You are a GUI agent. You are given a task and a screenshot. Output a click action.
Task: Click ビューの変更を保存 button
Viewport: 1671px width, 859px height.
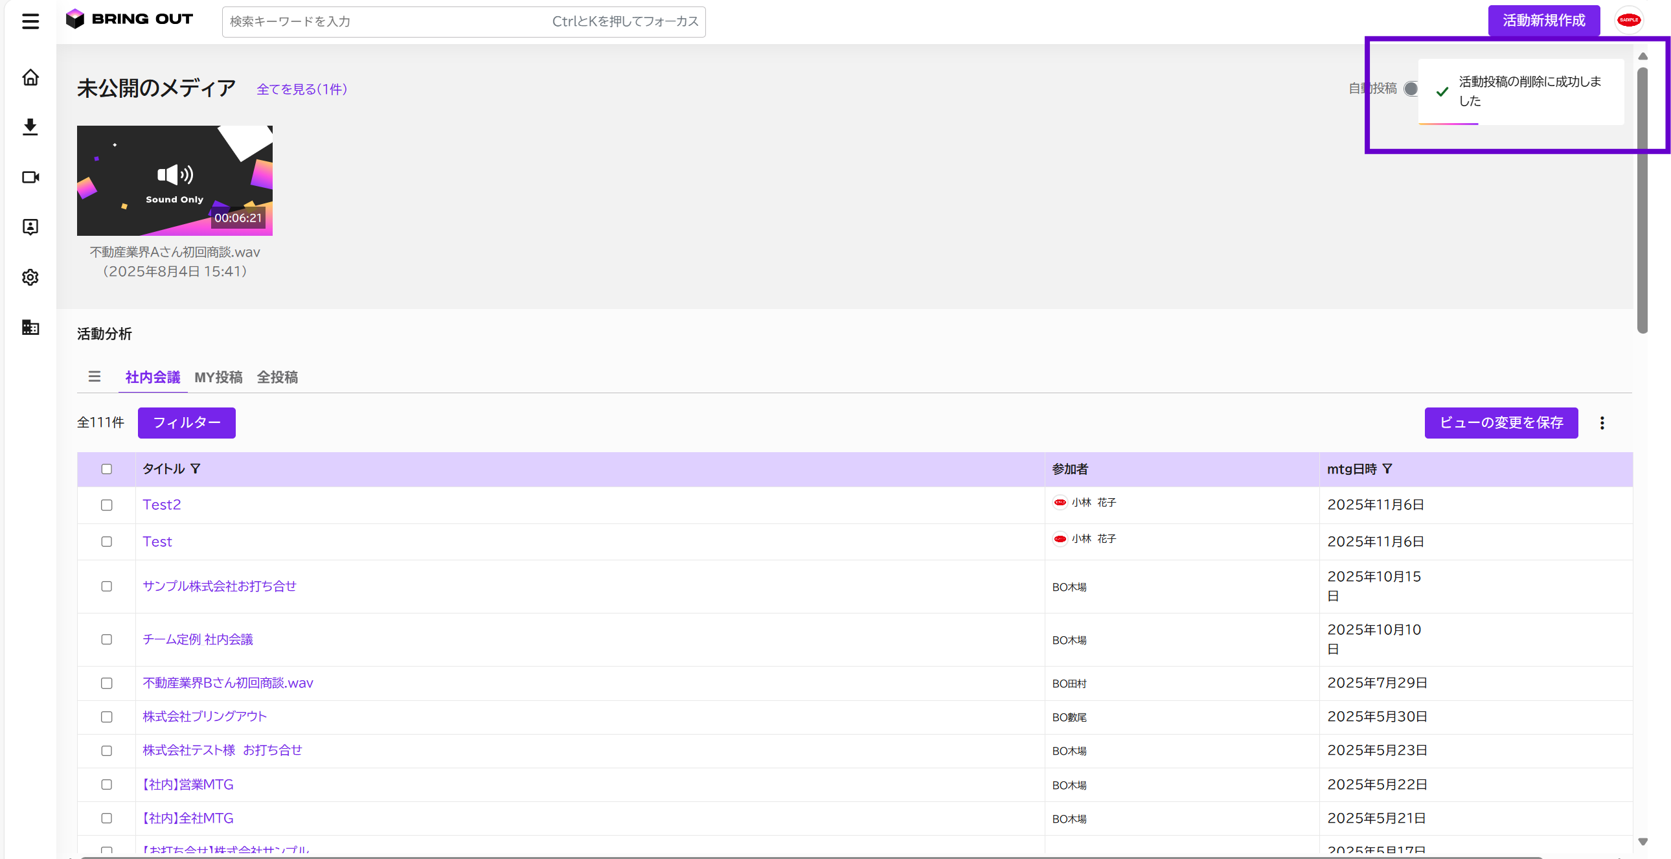1501,423
